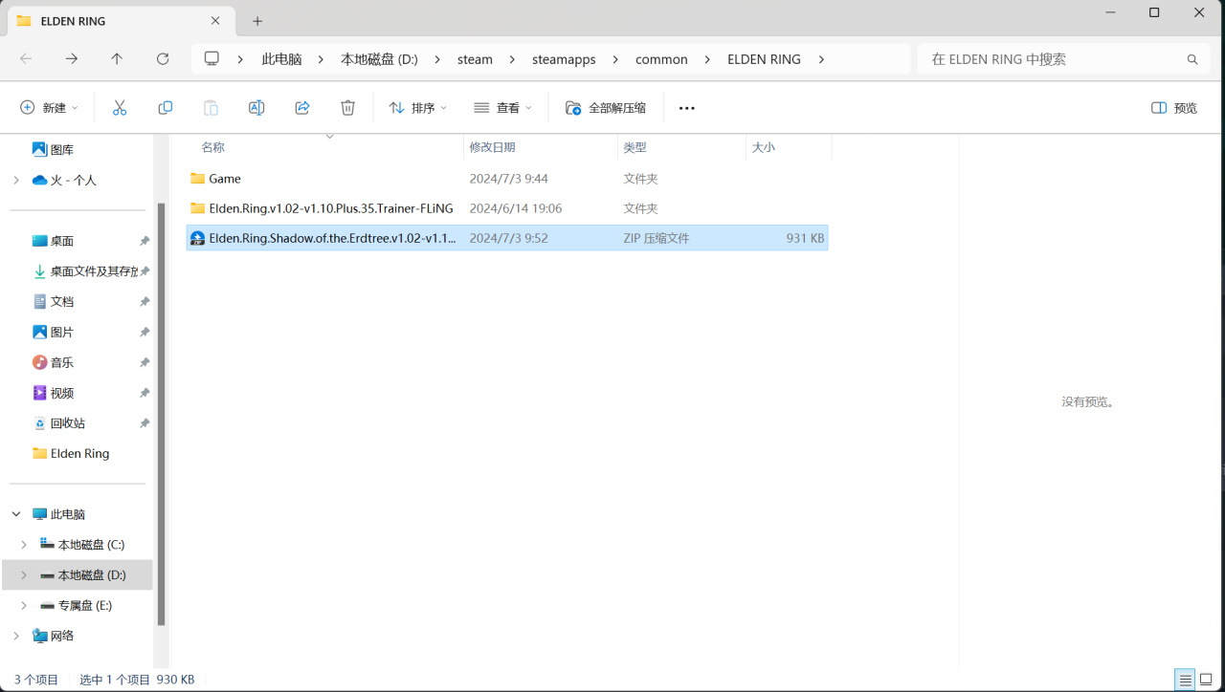Click the 2024/6/14 19:06 date cell
The image size is (1225, 692).
tap(515, 208)
